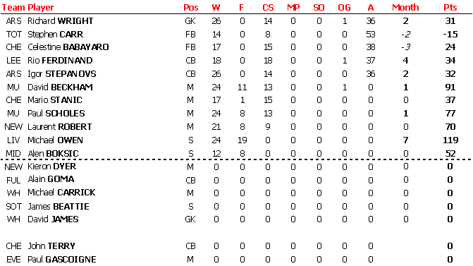
Task: Click the OG column header
Action: click(344, 7)
